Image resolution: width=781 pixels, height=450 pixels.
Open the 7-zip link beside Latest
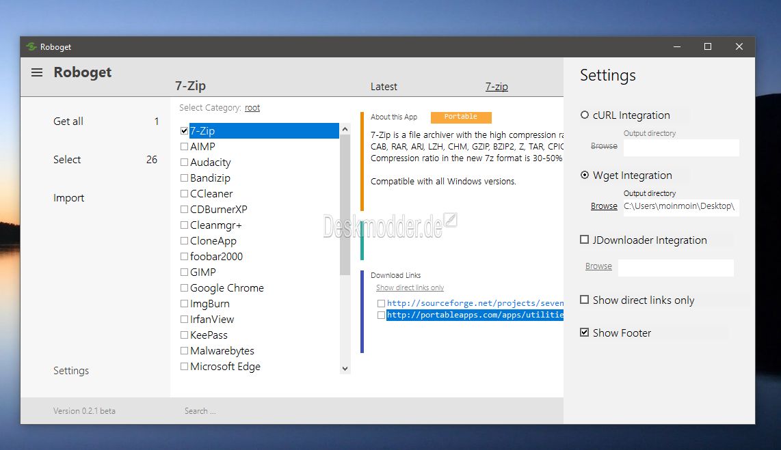coord(497,87)
